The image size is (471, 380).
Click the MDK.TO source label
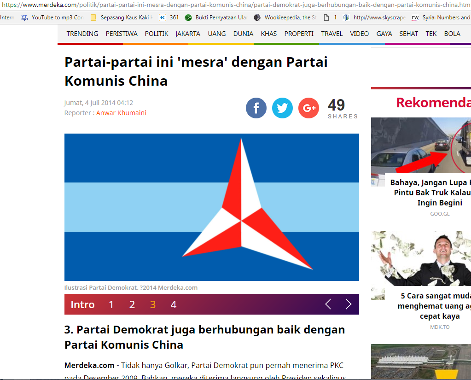[440, 327]
